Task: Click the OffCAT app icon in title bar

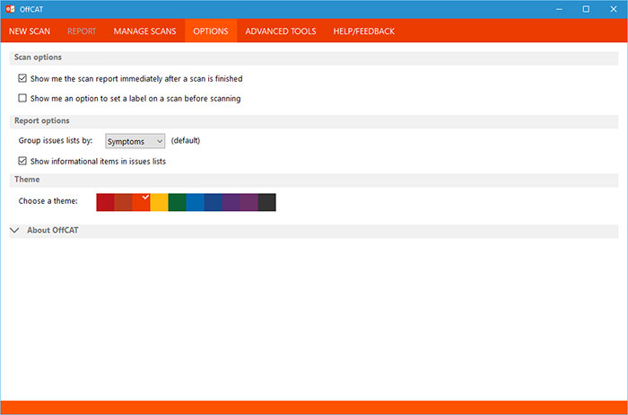Action: (10, 9)
